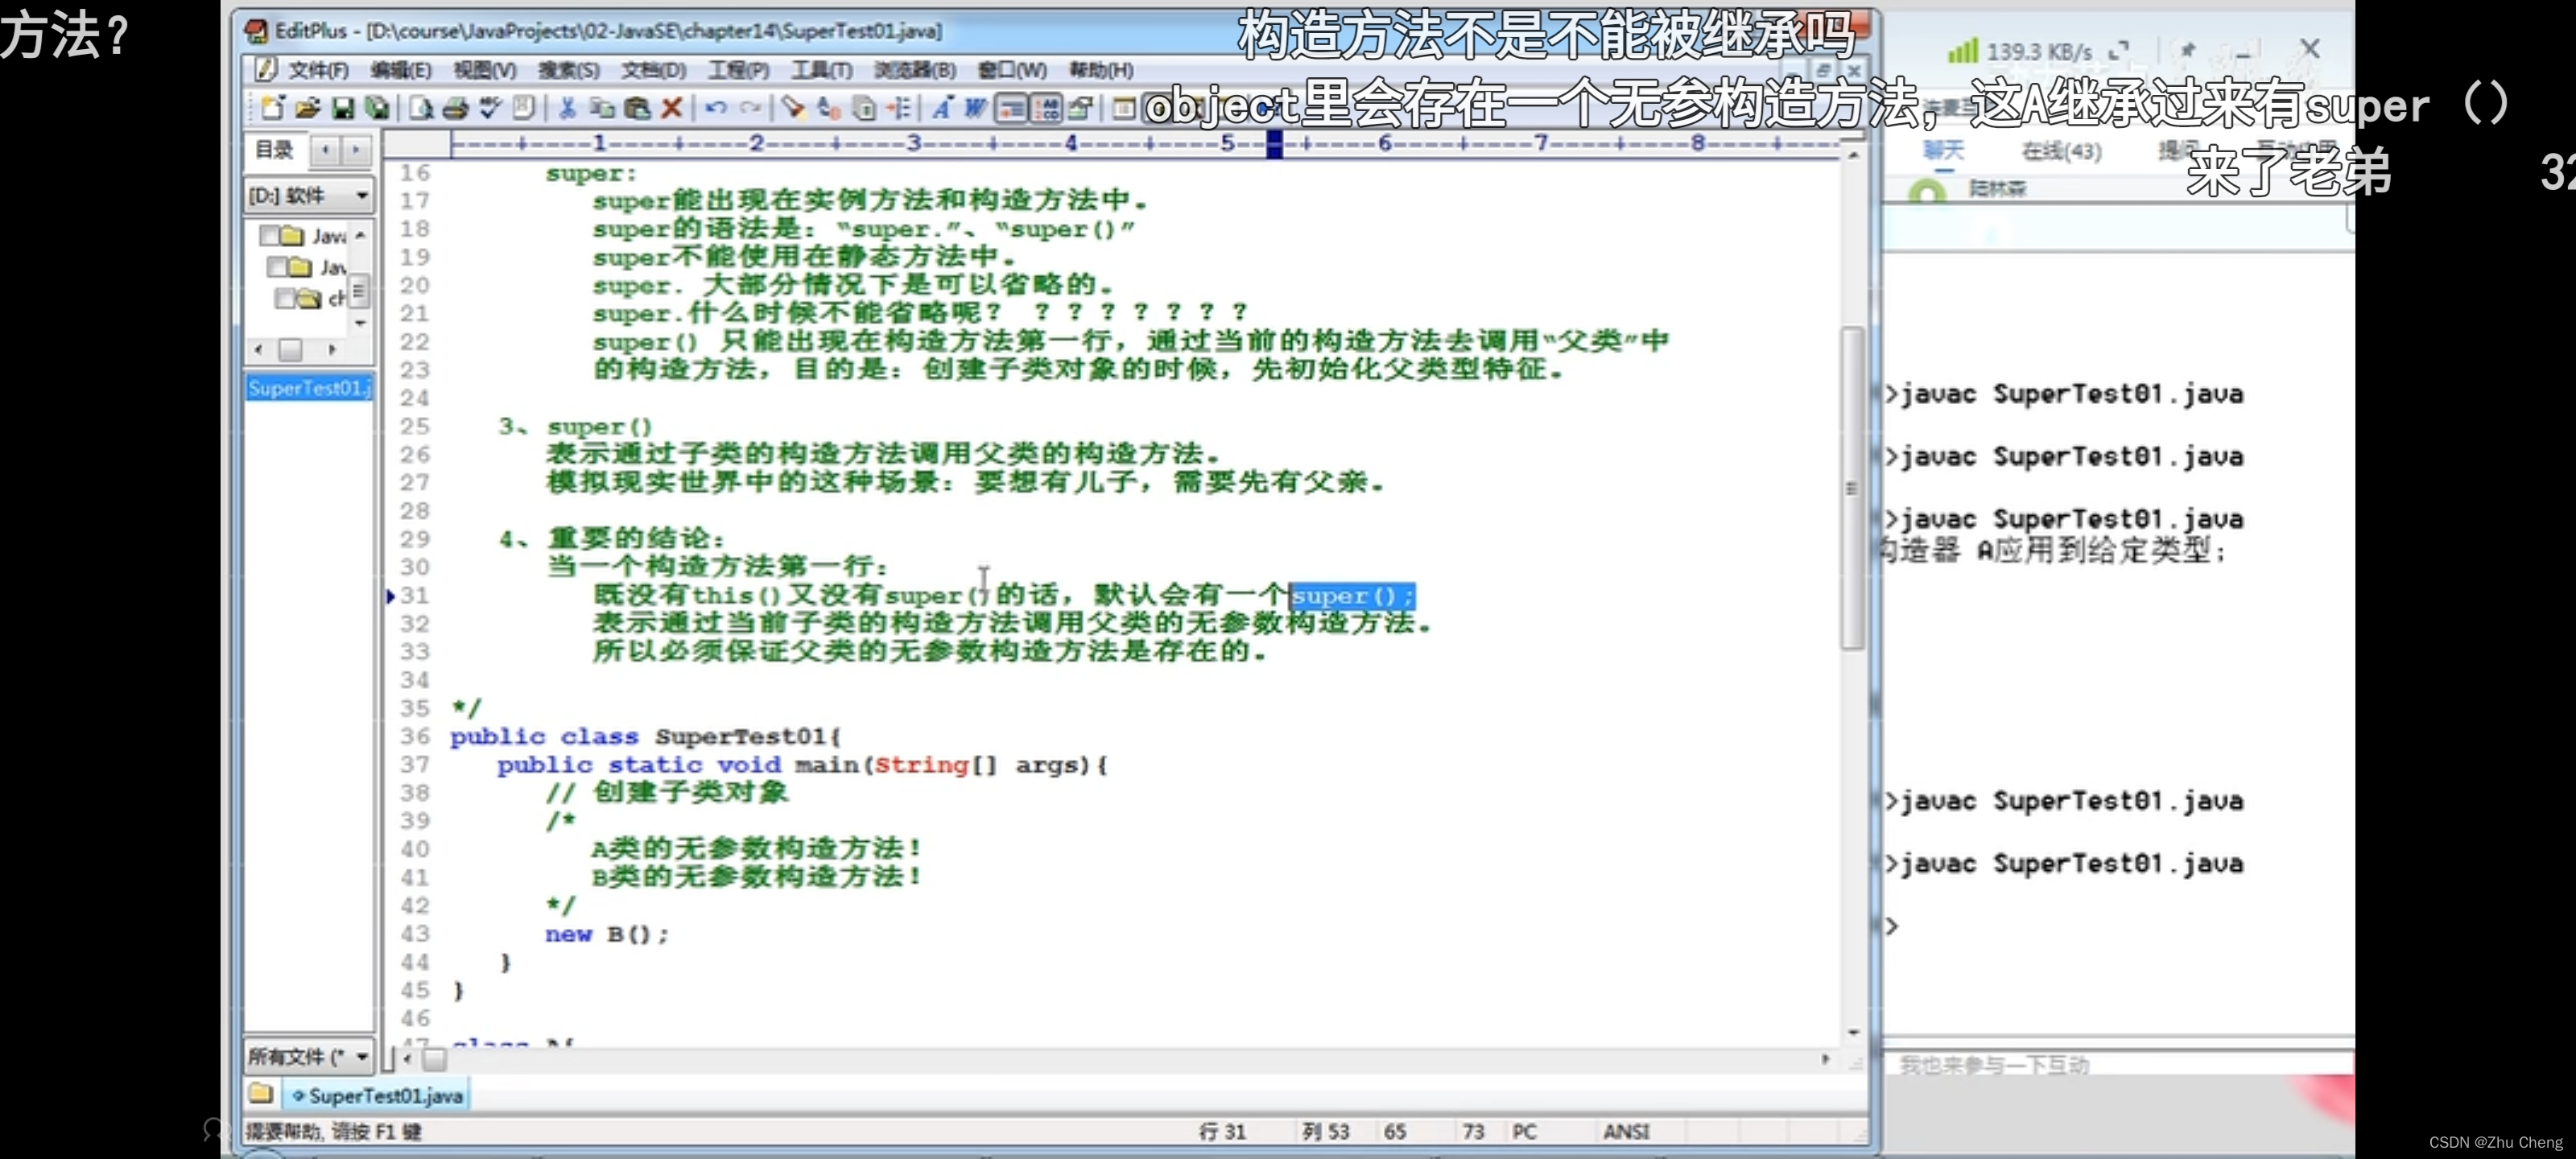Open the 编辑(E) menu
2576x1159 pixels.
click(x=401, y=70)
